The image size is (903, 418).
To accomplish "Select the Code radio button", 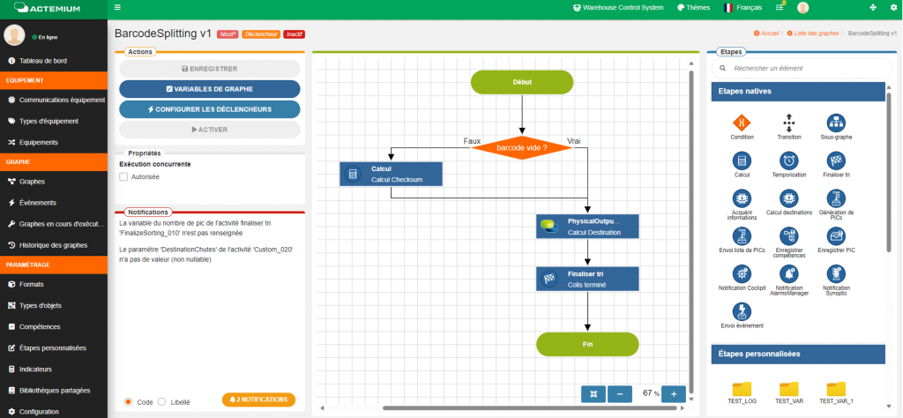I will pyautogui.click(x=128, y=401).
